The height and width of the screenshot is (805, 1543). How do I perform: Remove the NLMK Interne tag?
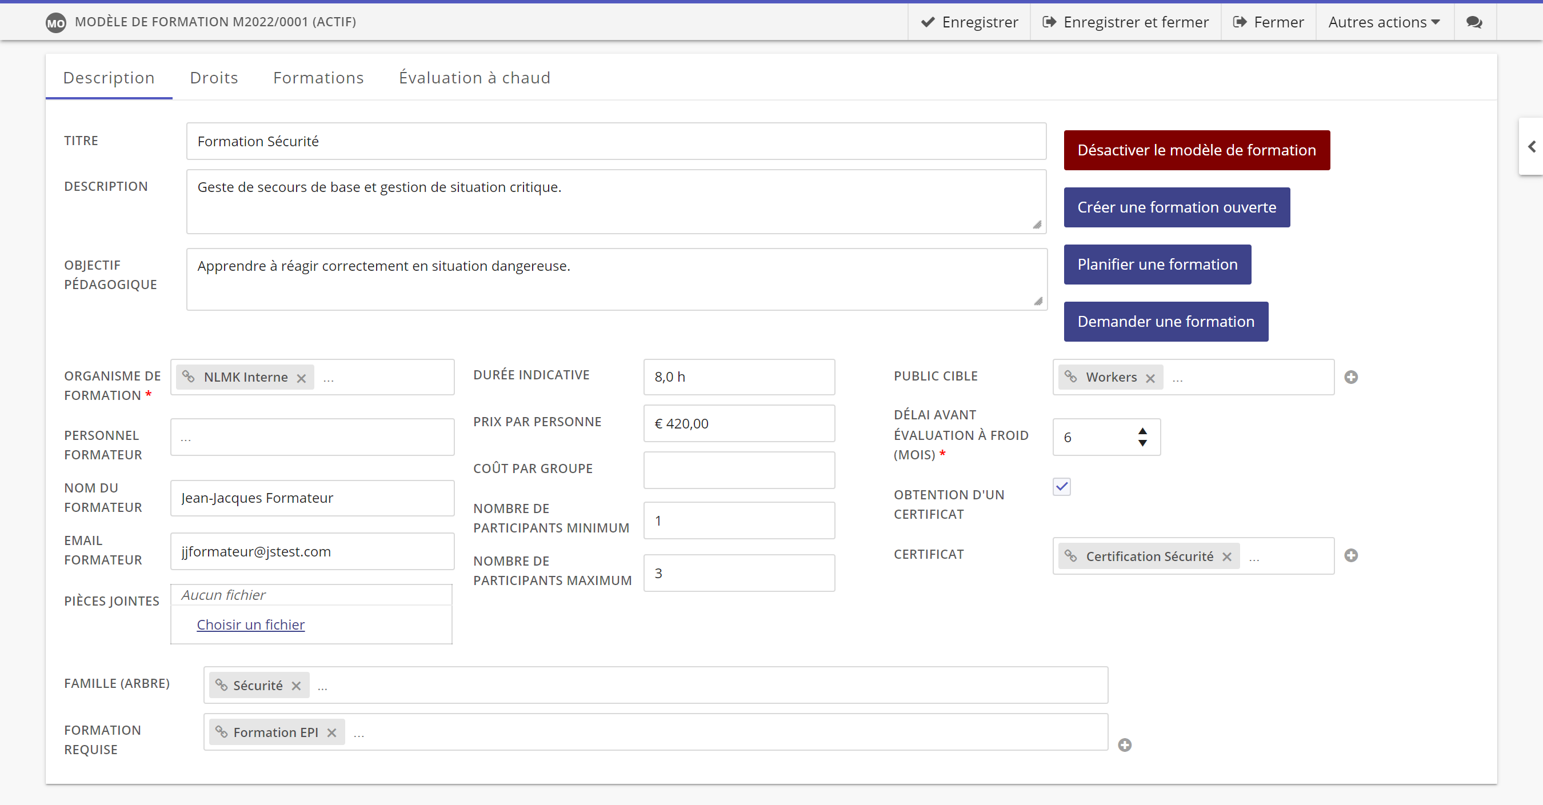coord(301,378)
